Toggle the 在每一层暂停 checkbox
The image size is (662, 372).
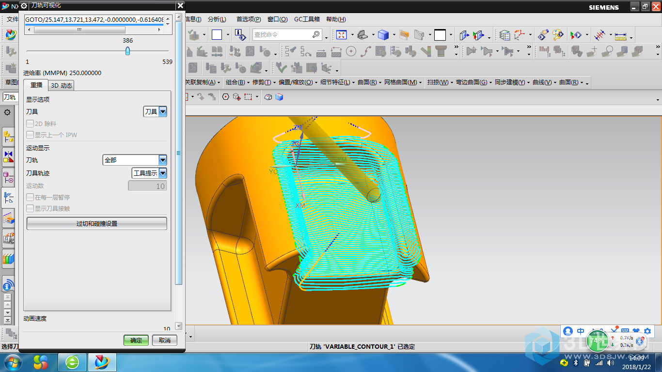30,197
